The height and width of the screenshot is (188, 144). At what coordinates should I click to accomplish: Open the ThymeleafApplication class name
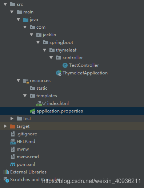[x=85, y=73]
